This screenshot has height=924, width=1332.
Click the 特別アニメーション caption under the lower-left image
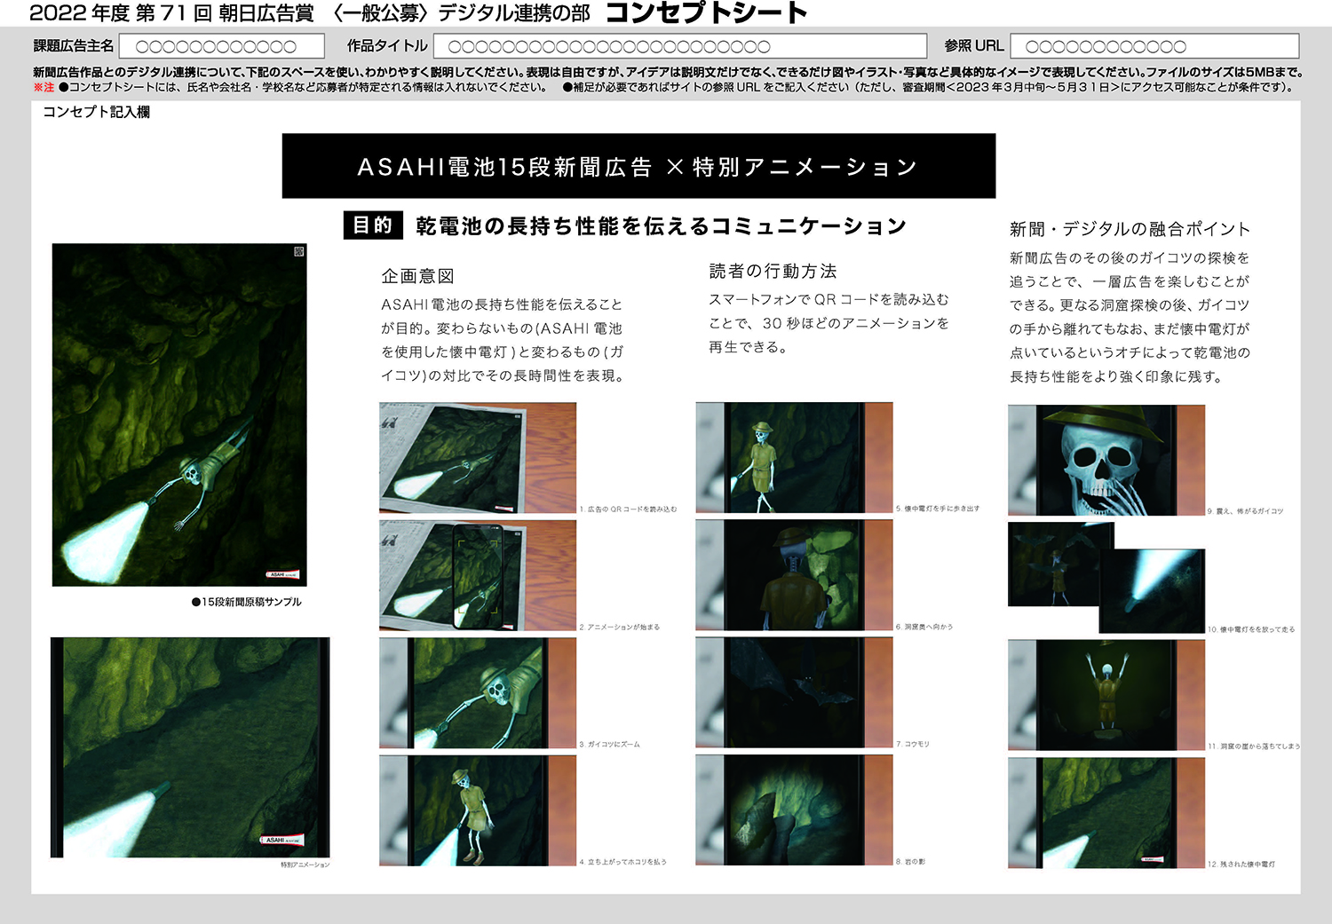305,865
